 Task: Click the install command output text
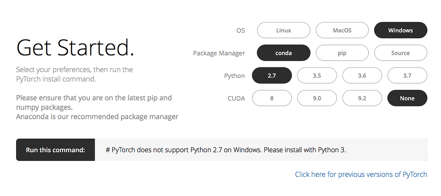(x=225, y=150)
